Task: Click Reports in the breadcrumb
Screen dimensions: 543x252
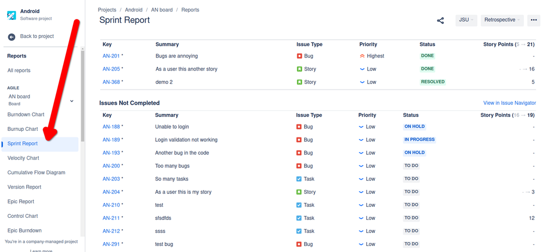Action: [190, 10]
